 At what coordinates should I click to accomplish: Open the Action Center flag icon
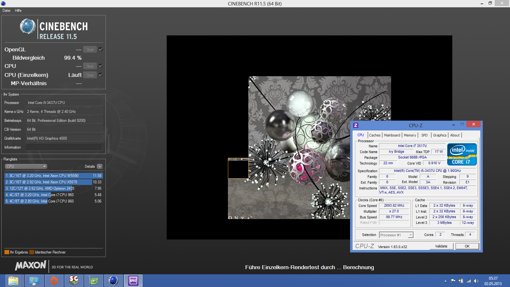[453, 281]
